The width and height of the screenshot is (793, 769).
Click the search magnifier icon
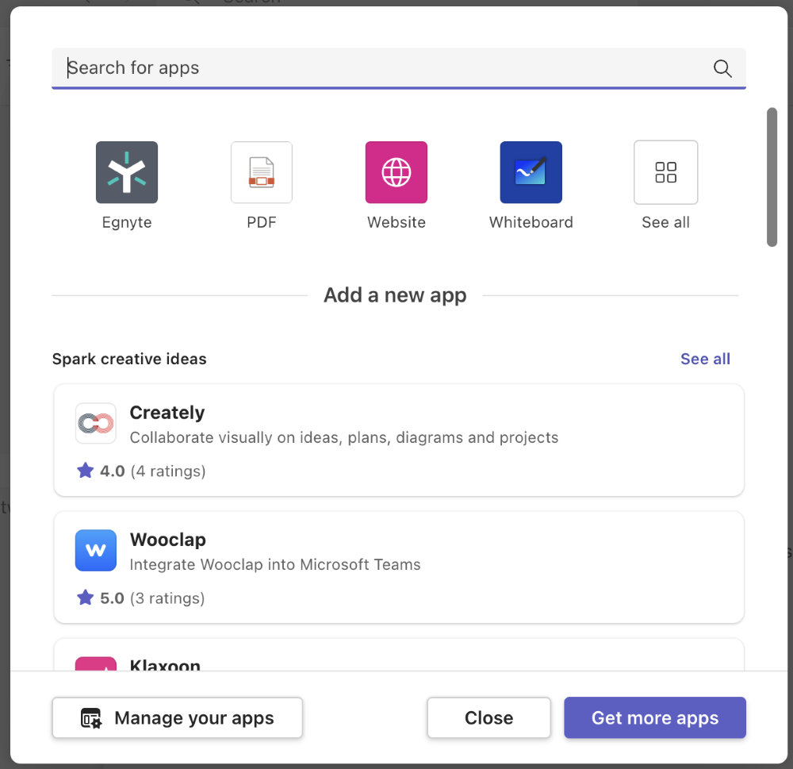tap(722, 67)
